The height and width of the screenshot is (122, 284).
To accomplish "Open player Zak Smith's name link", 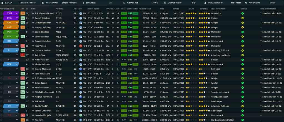I will tap(40, 101).
